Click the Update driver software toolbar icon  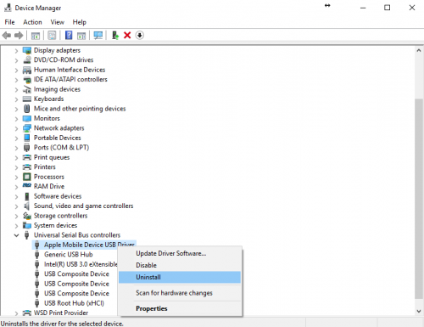click(115, 36)
